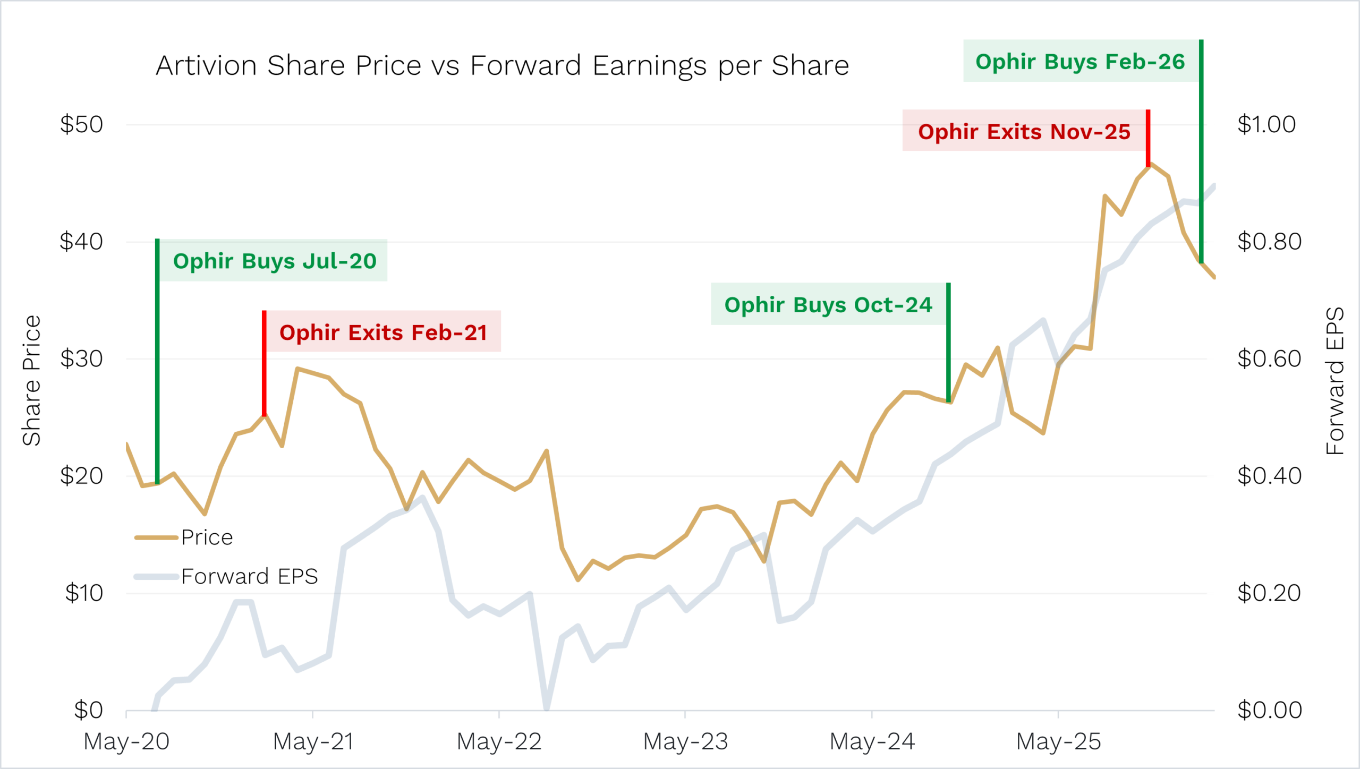Click the chart title about Artivion share price
Screen dimensions: 1360x769
pyautogui.click(x=502, y=66)
